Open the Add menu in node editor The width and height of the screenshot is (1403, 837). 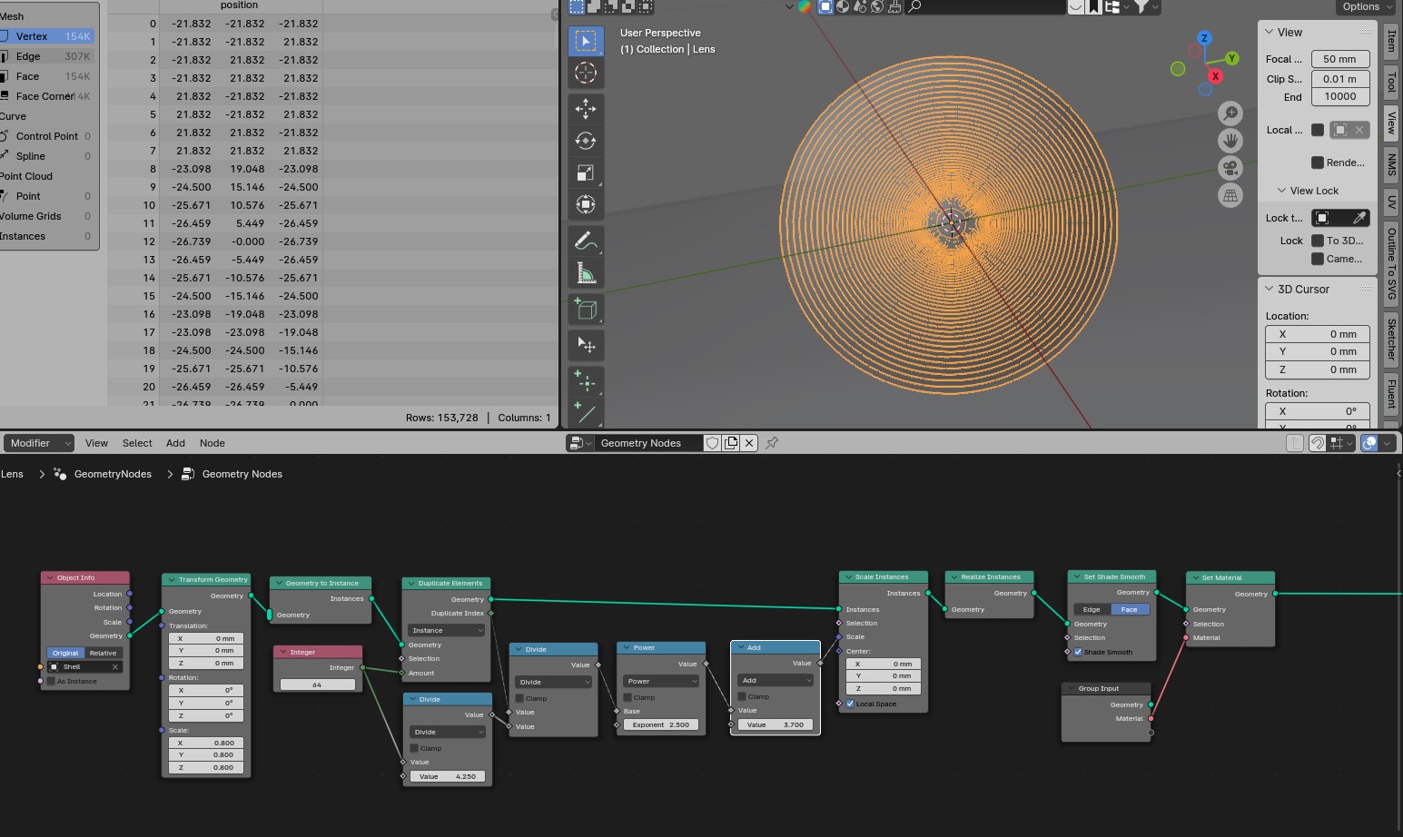click(x=175, y=443)
